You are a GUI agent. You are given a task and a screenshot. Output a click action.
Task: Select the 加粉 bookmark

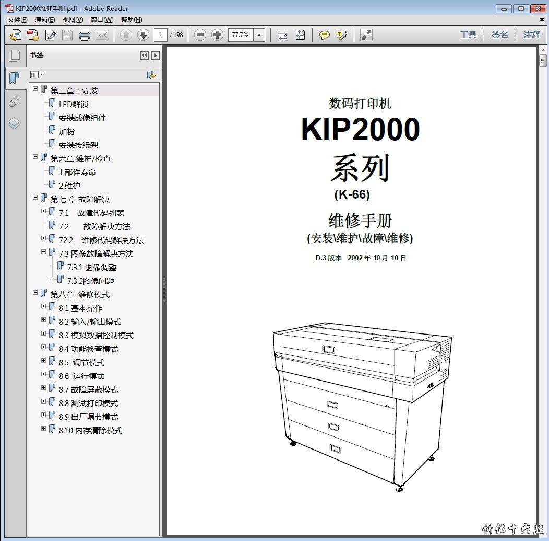(66, 132)
